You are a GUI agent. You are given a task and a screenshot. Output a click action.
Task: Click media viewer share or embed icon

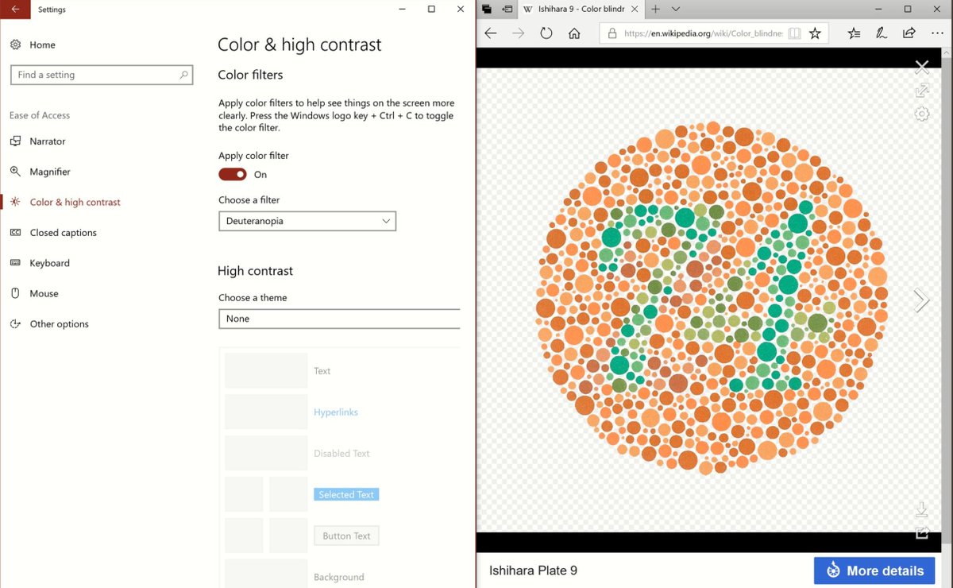922,533
